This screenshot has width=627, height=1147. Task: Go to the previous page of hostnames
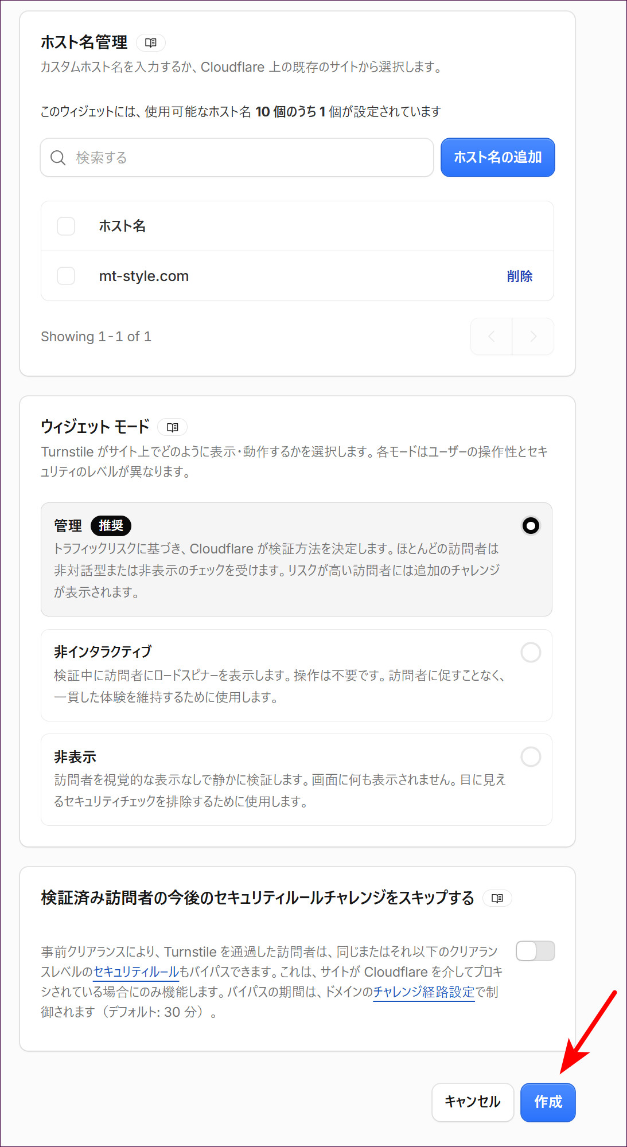coord(492,337)
